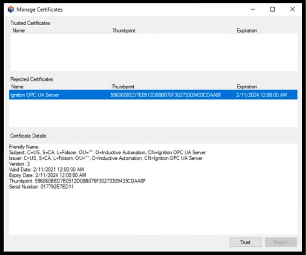
Task: Click the Expiry Date 2/11/2024 line
Action: pos(47,175)
